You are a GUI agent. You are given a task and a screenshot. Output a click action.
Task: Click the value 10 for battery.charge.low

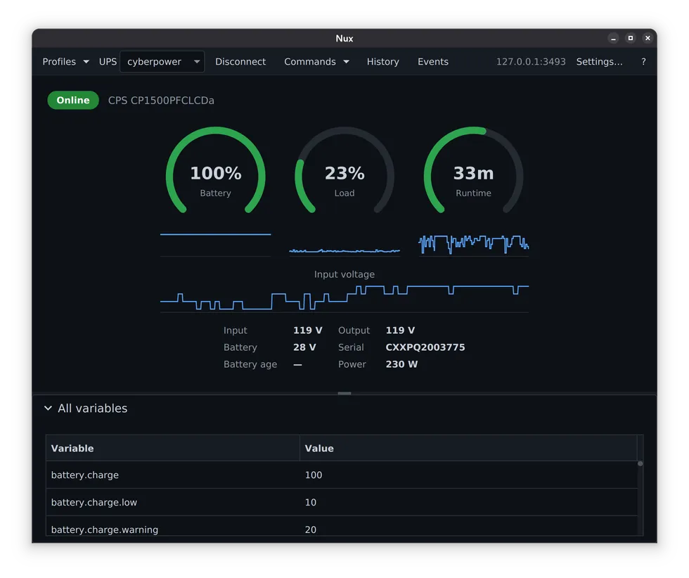[311, 502]
